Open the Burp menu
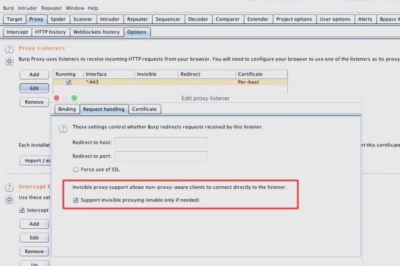This screenshot has height=266, width=400. [9, 7]
